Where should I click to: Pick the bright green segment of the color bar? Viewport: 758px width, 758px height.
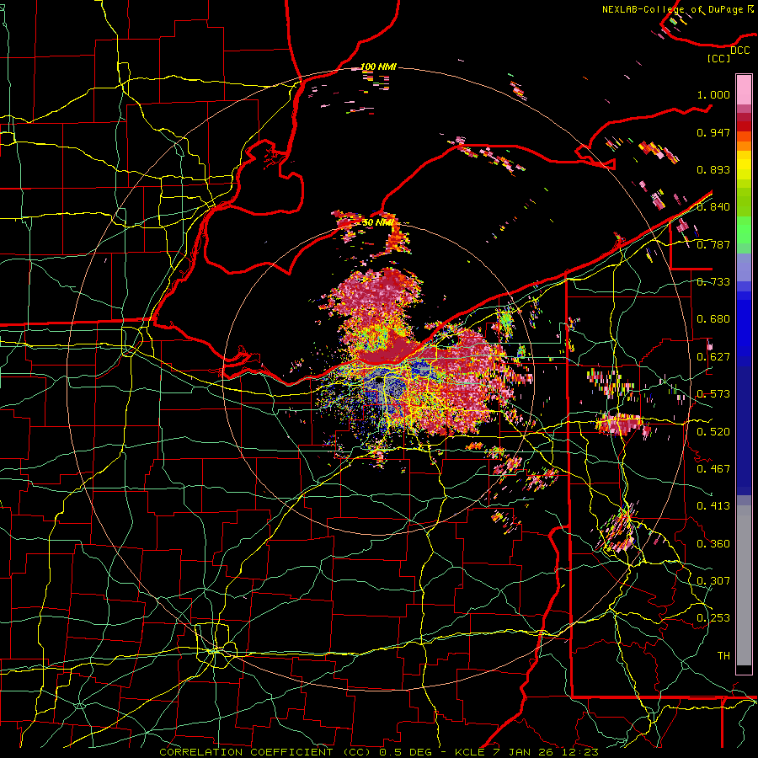[x=744, y=230]
